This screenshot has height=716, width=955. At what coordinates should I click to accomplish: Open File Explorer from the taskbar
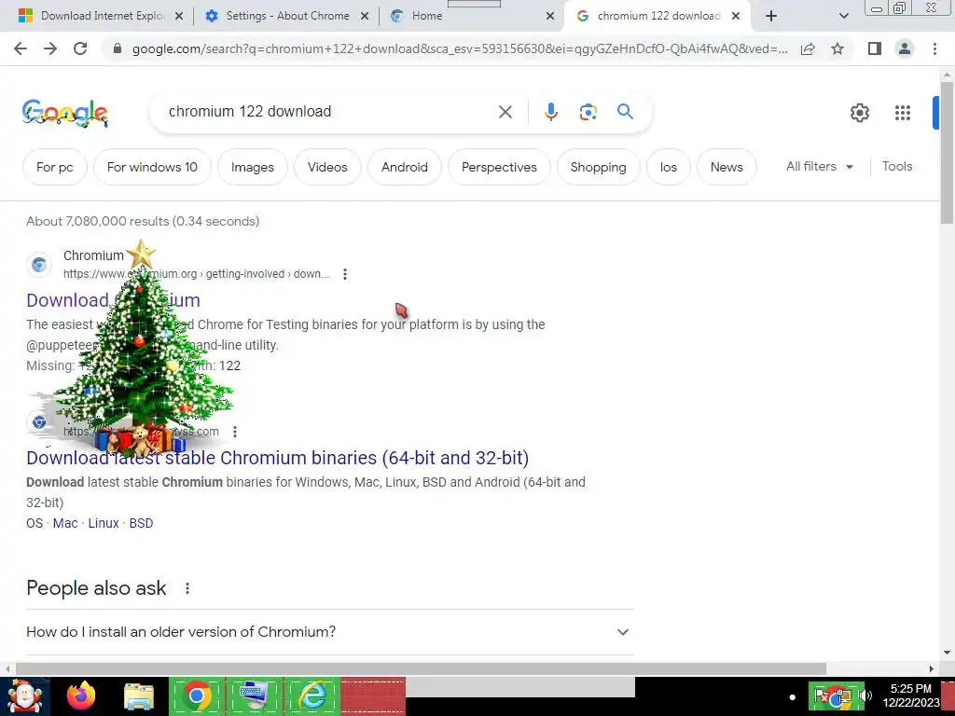(139, 695)
